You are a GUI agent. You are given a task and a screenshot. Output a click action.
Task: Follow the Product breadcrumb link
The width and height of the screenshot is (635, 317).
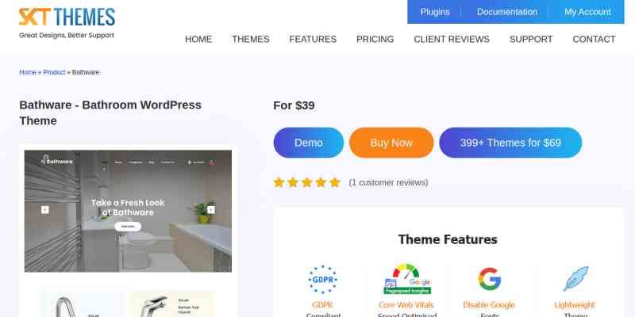[54, 72]
